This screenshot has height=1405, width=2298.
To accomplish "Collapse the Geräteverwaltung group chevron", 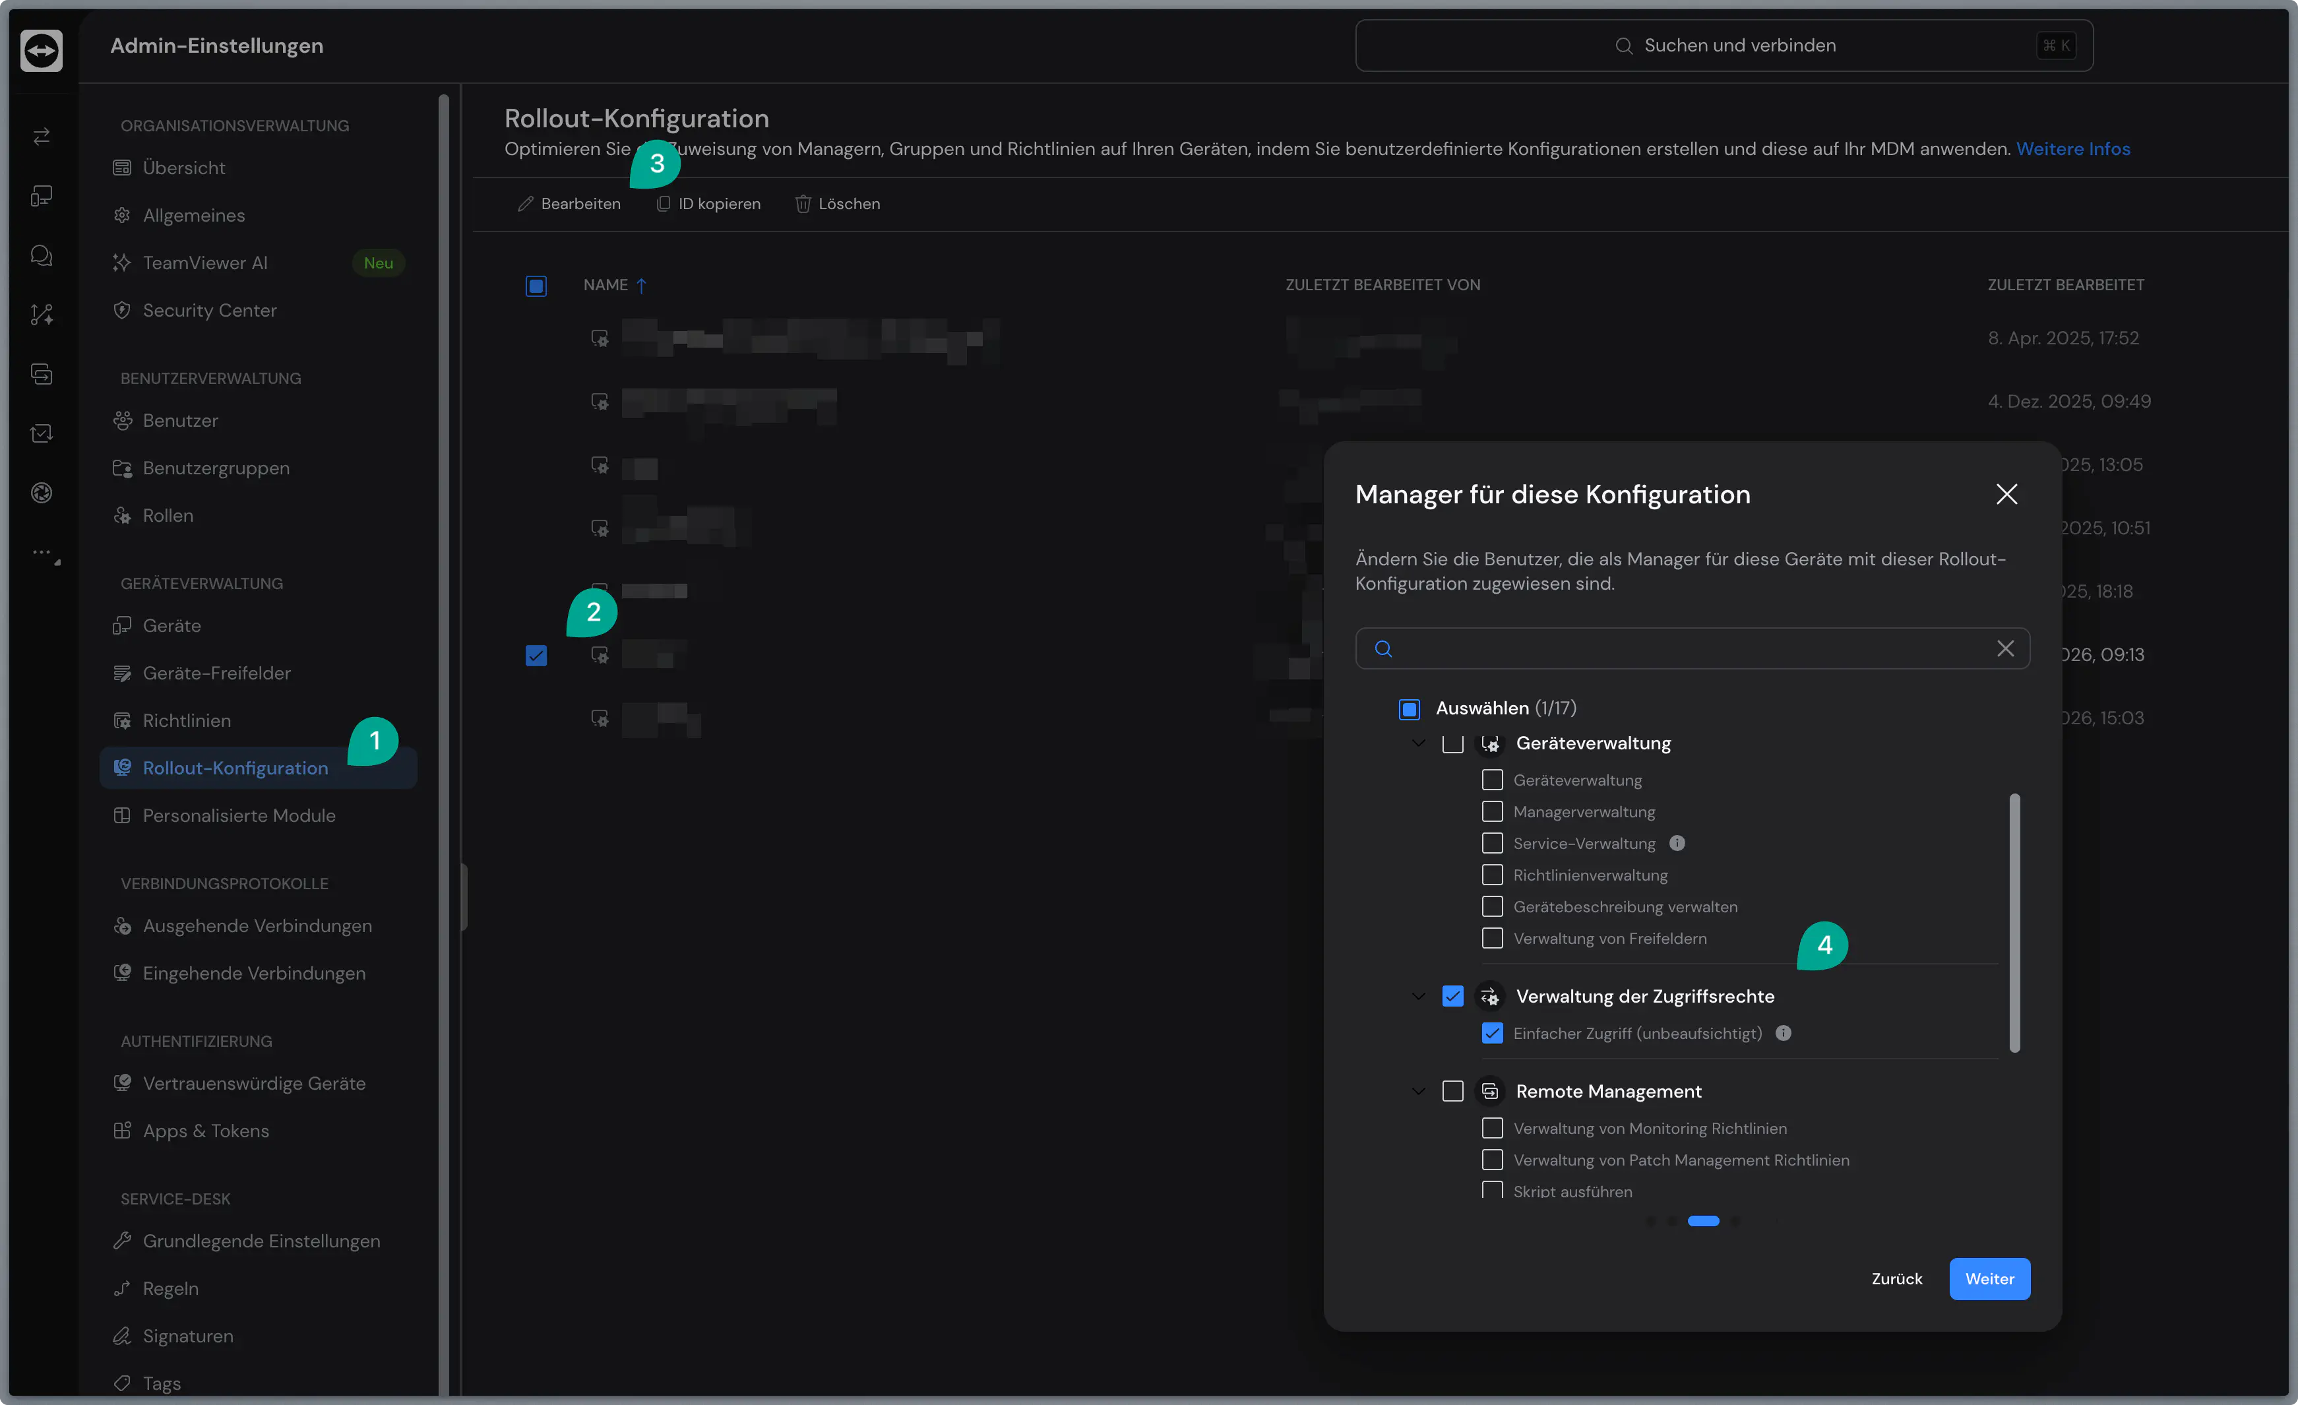I will pyautogui.click(x=1419, y=743).
